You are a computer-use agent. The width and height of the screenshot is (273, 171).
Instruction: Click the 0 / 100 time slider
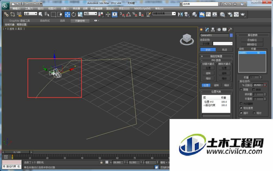[17, 152]
